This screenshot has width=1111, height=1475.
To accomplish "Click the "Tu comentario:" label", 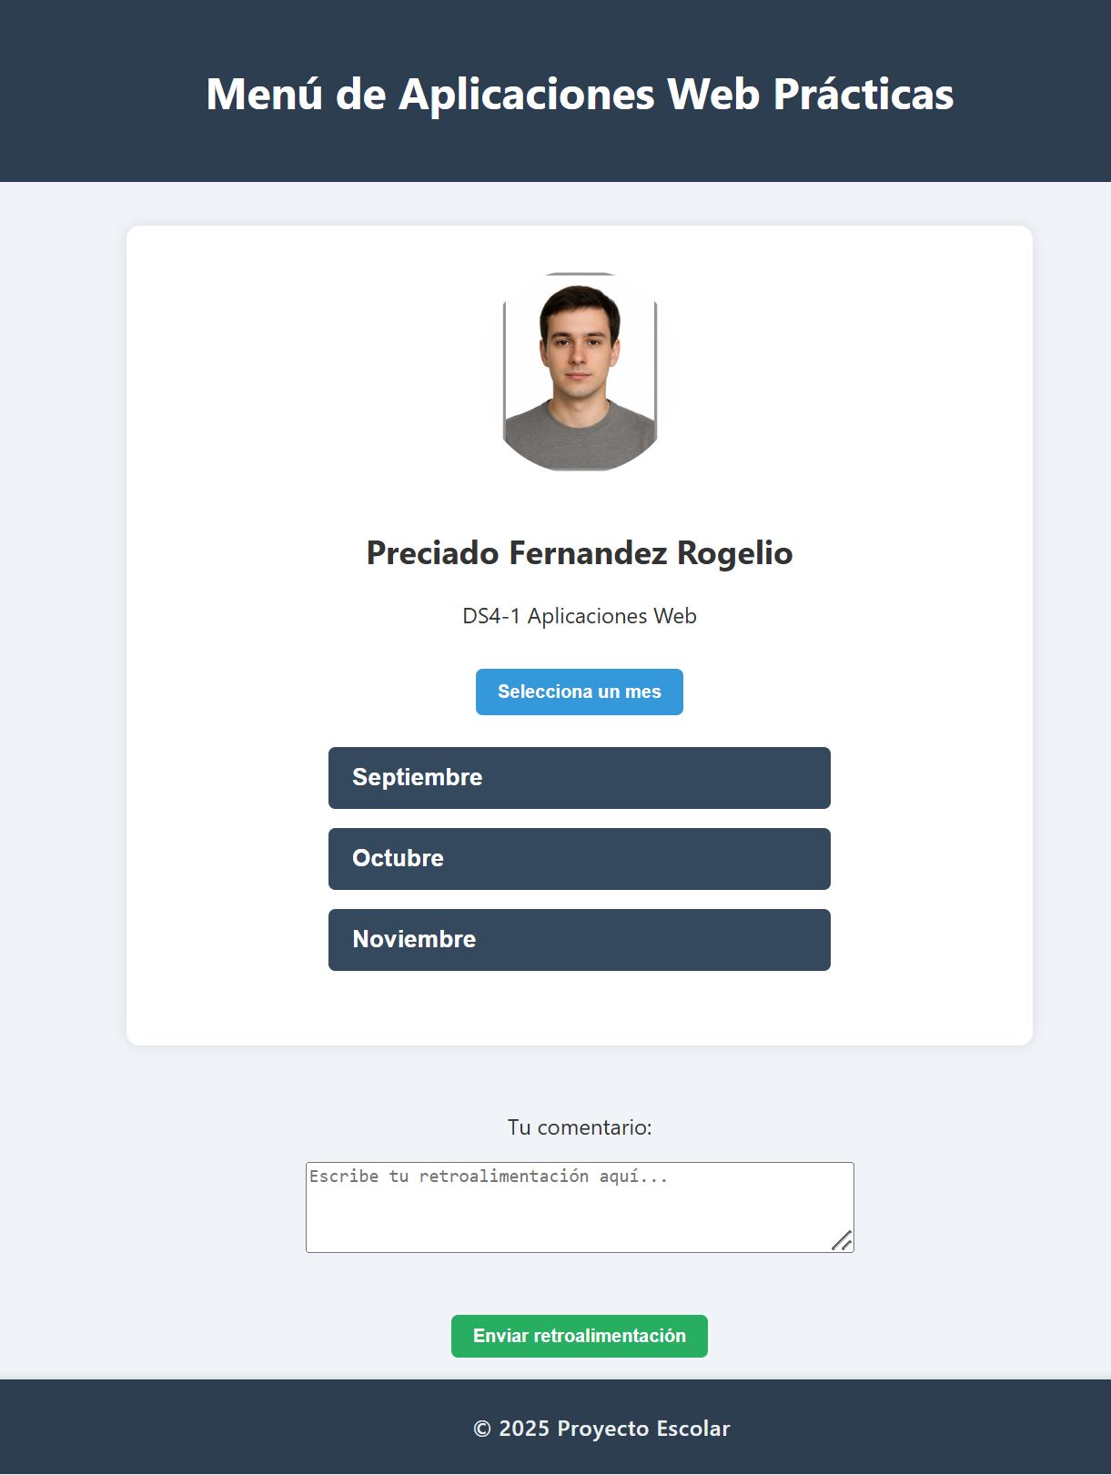I will pos(580,1127).
